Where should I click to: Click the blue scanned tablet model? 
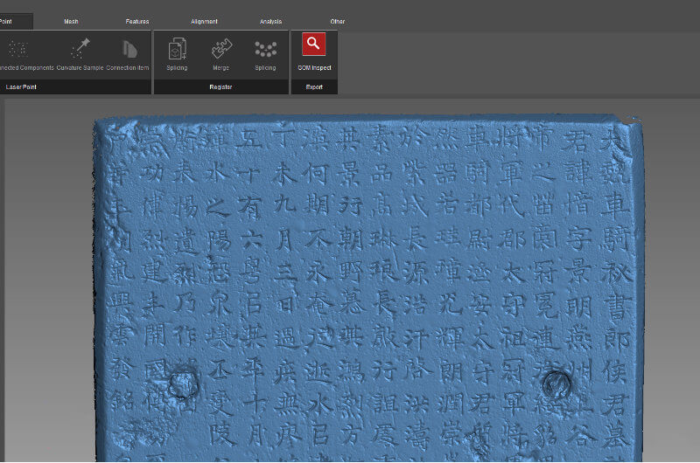tap(368, 288)
